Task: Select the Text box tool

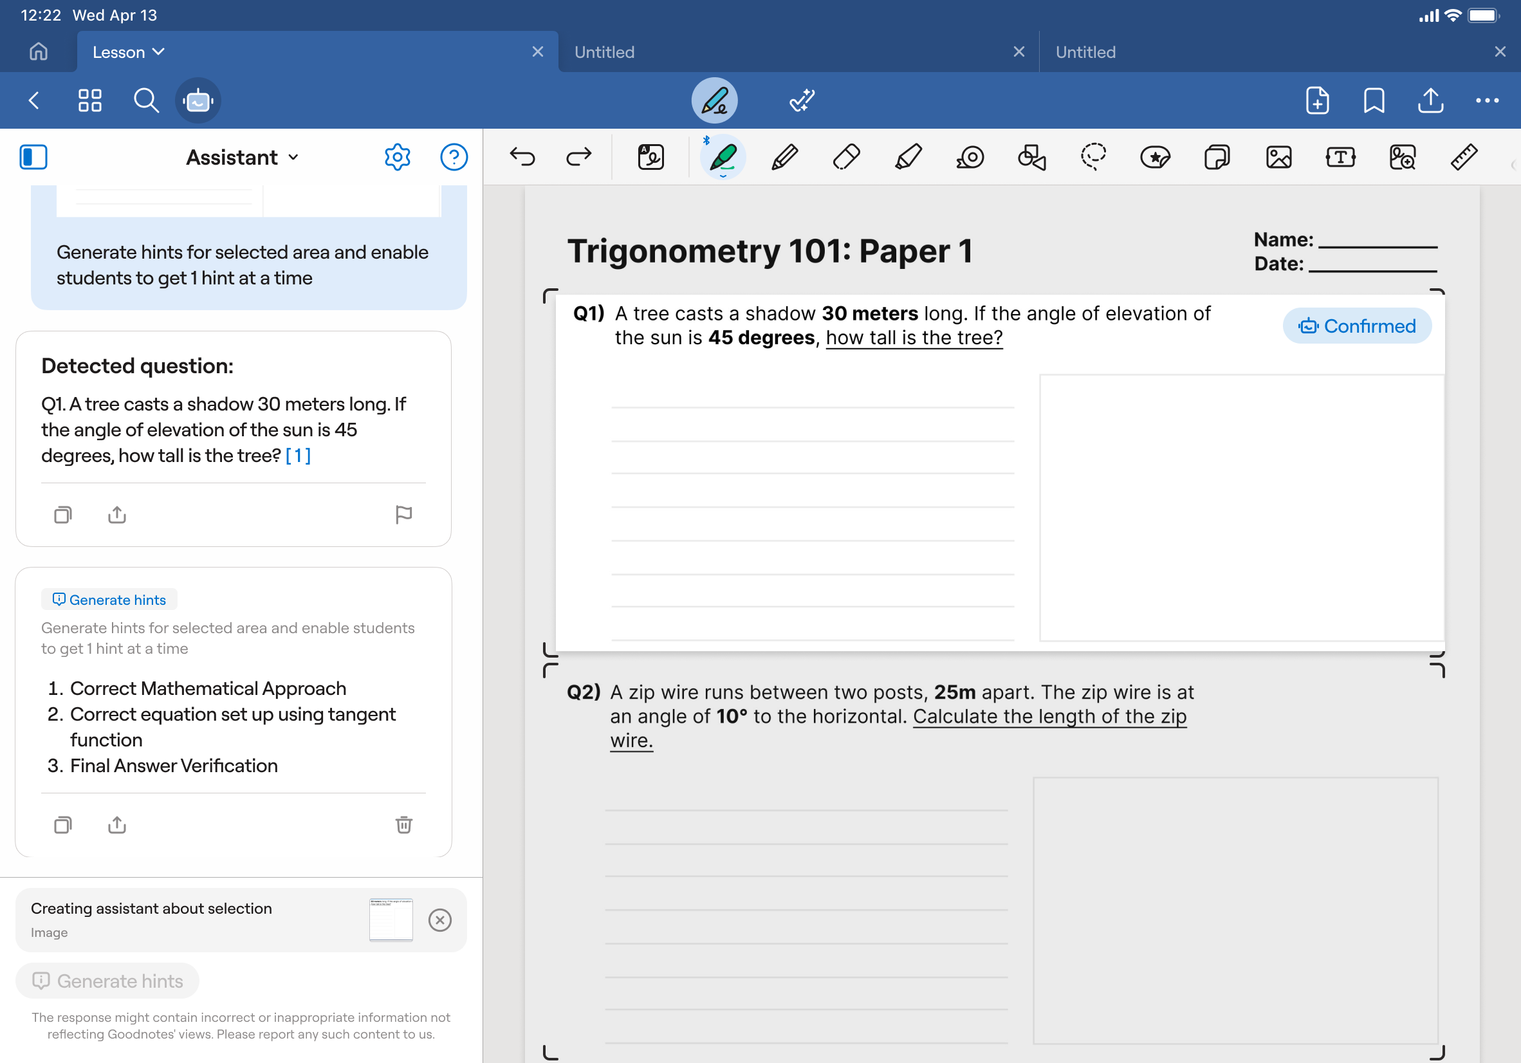Action: (1340, 157)
